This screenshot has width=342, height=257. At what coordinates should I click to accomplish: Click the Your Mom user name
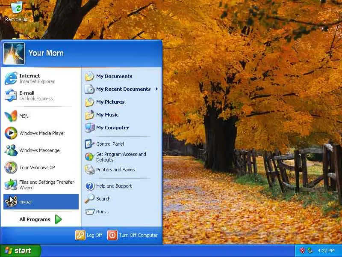point(46,53)
